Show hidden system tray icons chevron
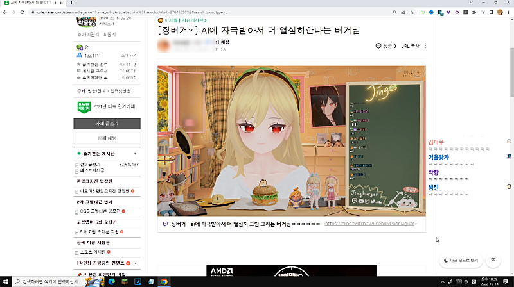This screenshot has width=514, height=287. pos(443,281)
